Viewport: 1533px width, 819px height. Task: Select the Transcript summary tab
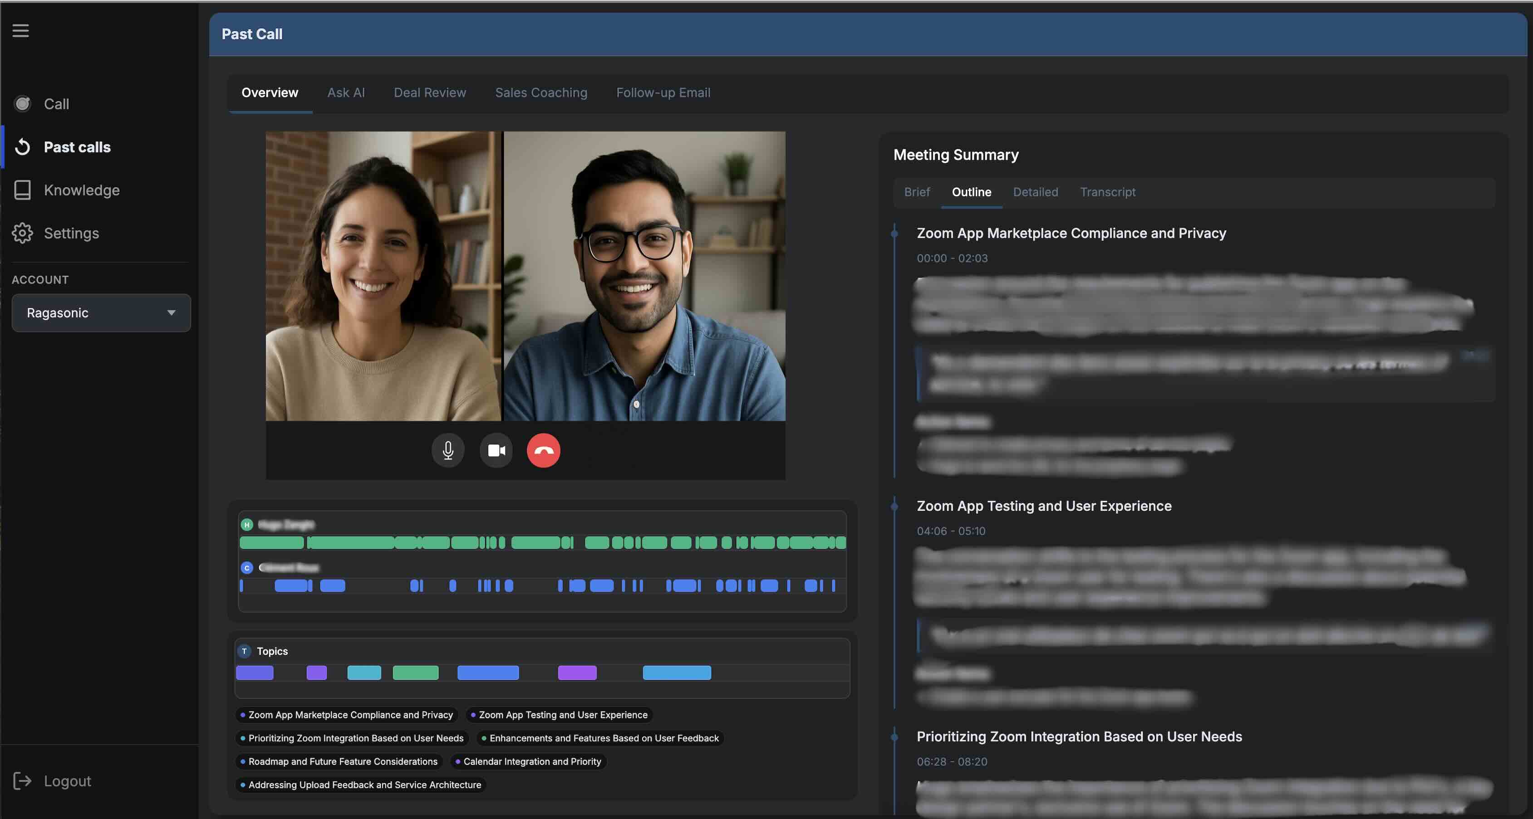tap(1107, 192)
